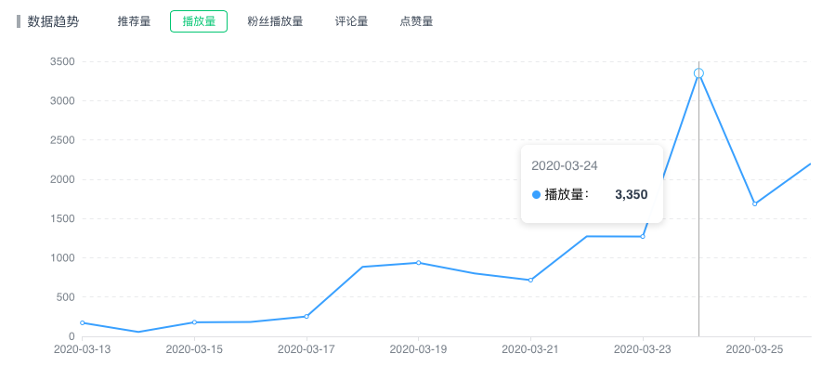The height and width of the screenshot is (367, 822).
Task: Click the 2020-03-21 data point marker
Action: pyautogui.click(x=530, y=280)
